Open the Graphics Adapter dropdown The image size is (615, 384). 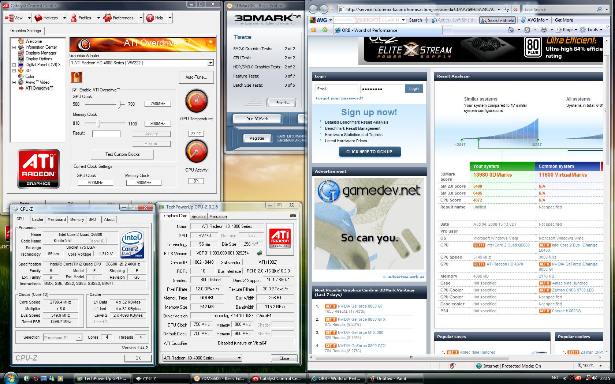(x=210, y=63)
